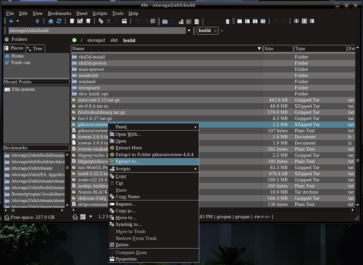363x265 pixels.
Task: Go back using the blue left arrow
Action: (x=11, y=21)
